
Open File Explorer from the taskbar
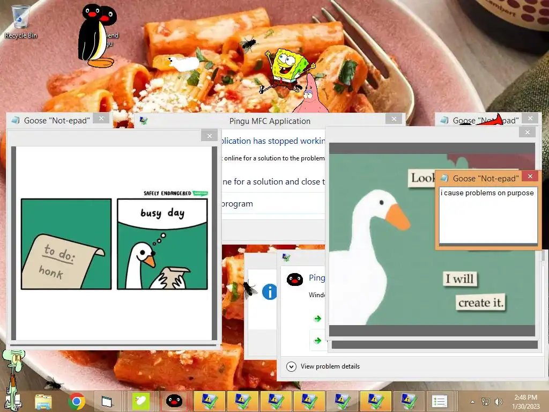click(x=43, y=401)
